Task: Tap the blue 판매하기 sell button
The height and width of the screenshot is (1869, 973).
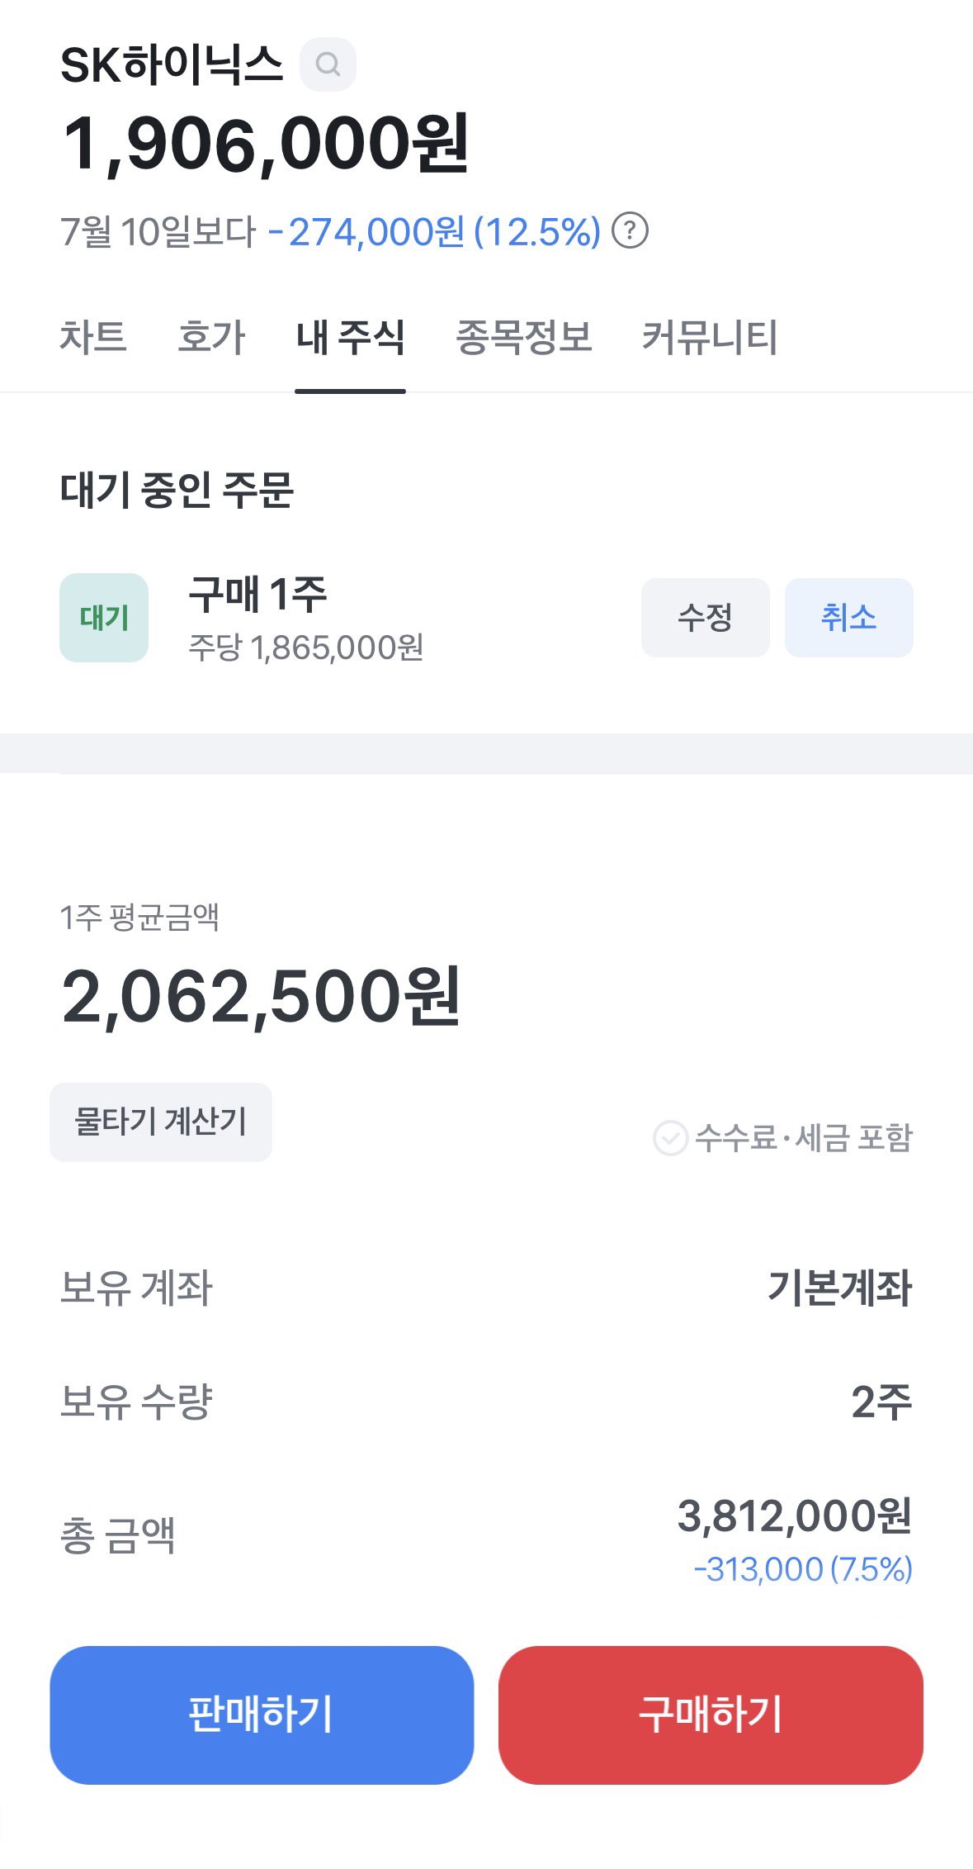Action: click(x=262, y=1715)
